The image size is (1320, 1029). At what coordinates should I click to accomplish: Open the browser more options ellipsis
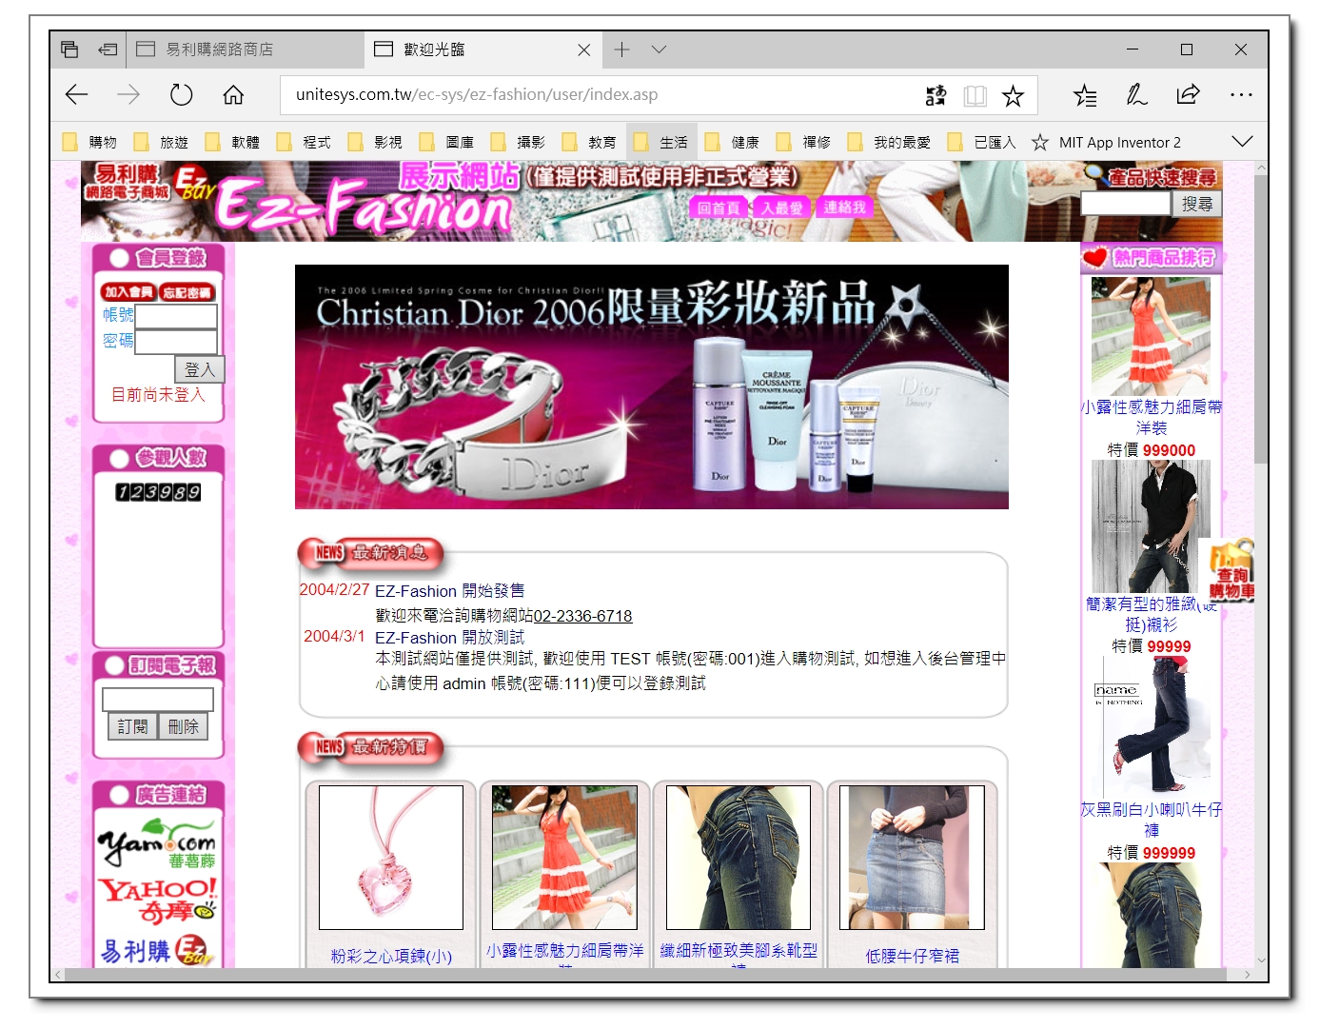click(x=1241, y=95)
